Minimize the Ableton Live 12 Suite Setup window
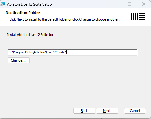Image resolution: width=151 pixels, height=119 pixels. [116, 4]
